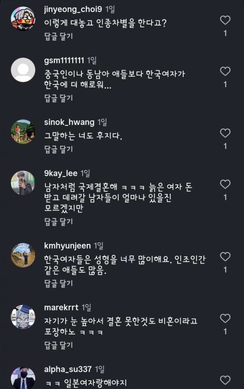This screenshot has height=389, width=244.
Task: Reply to sinok_hwang's comment
Action: pos(59,149)
